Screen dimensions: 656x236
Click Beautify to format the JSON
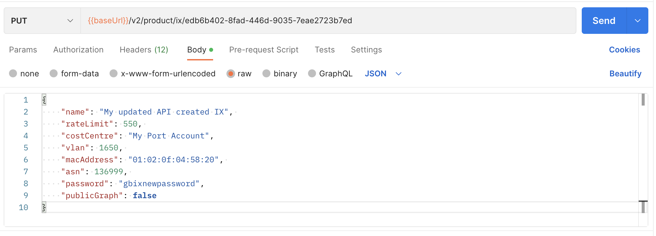(625, 74)
